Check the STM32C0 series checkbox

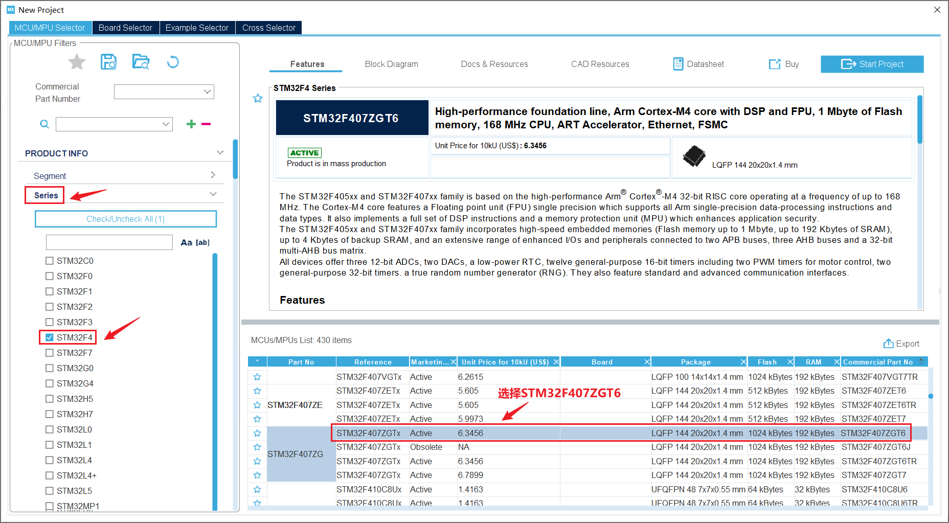click(50, 261)
